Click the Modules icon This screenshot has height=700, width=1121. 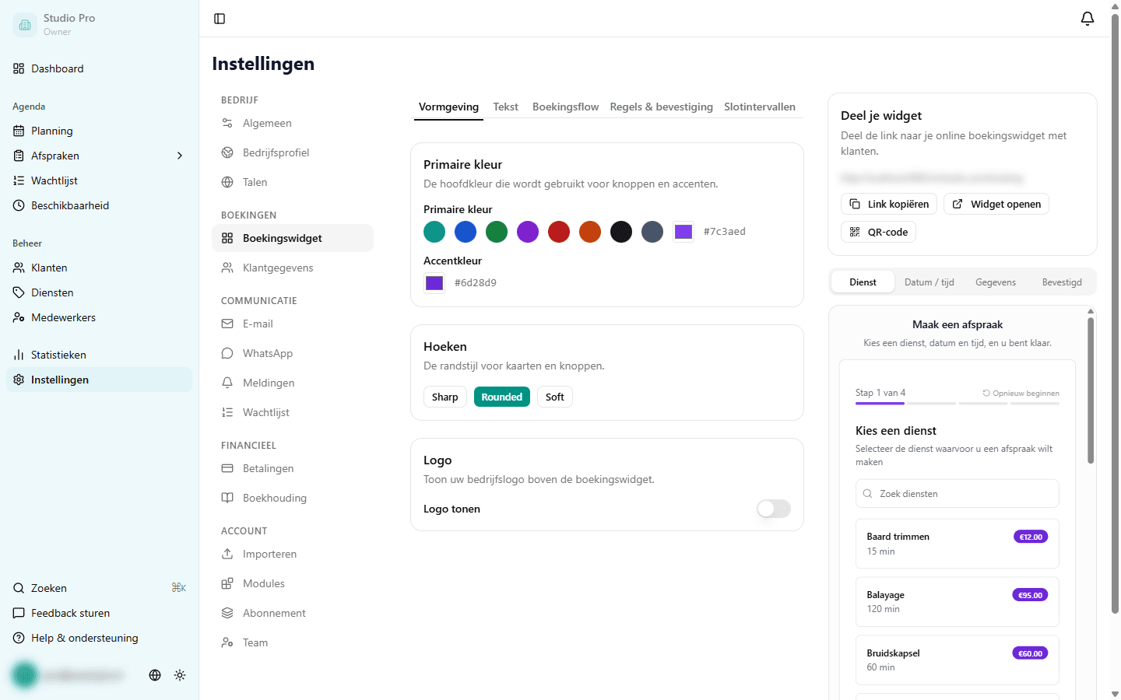tap(227, 583)
